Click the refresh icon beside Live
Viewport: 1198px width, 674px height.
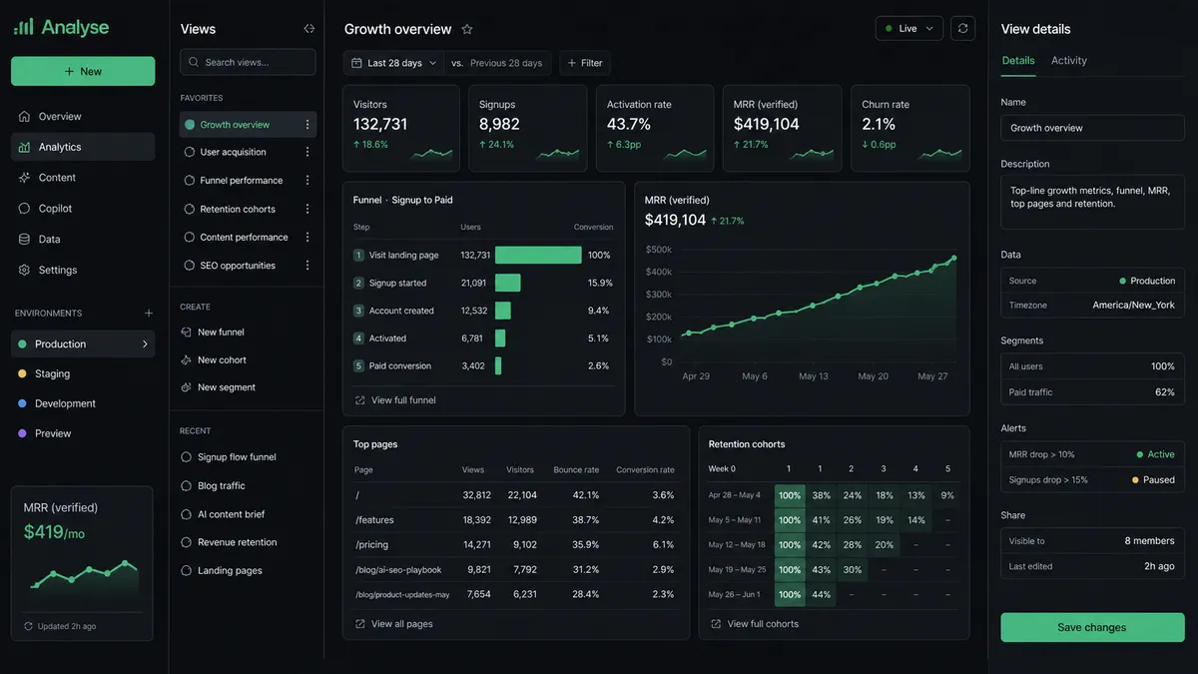click(962, 28)
